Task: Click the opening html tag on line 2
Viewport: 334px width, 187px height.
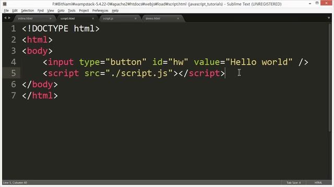Action: pyautogui.click(x=37, y=40)
